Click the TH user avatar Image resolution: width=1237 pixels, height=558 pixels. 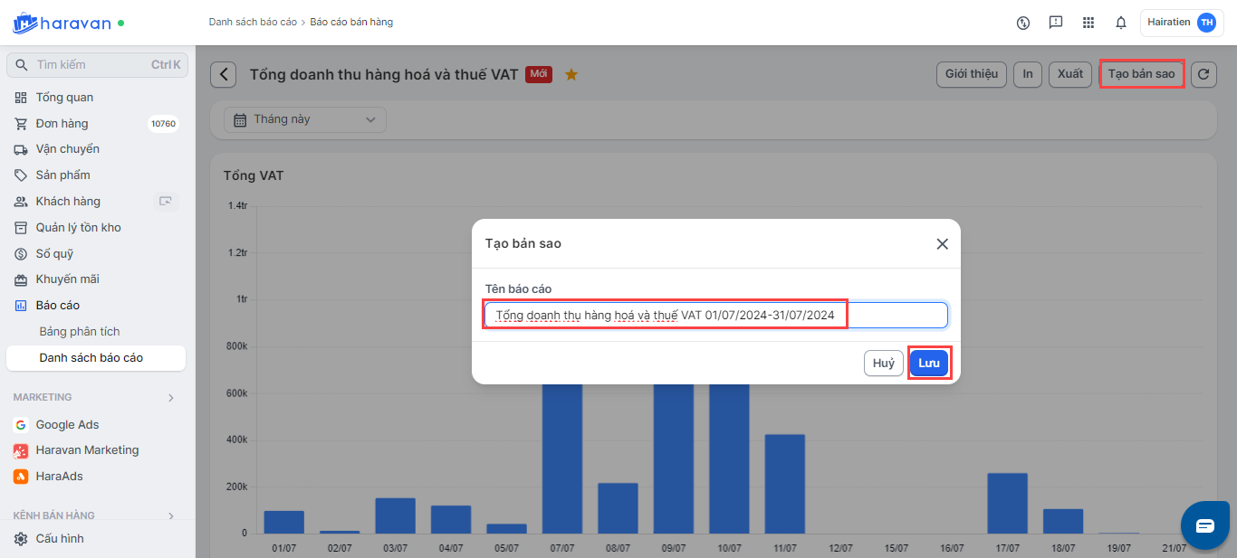[1206, 23]
